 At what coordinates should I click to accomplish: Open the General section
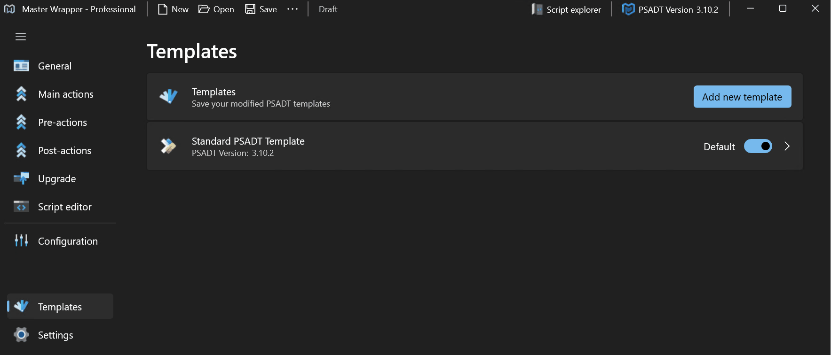click(60, 66)
